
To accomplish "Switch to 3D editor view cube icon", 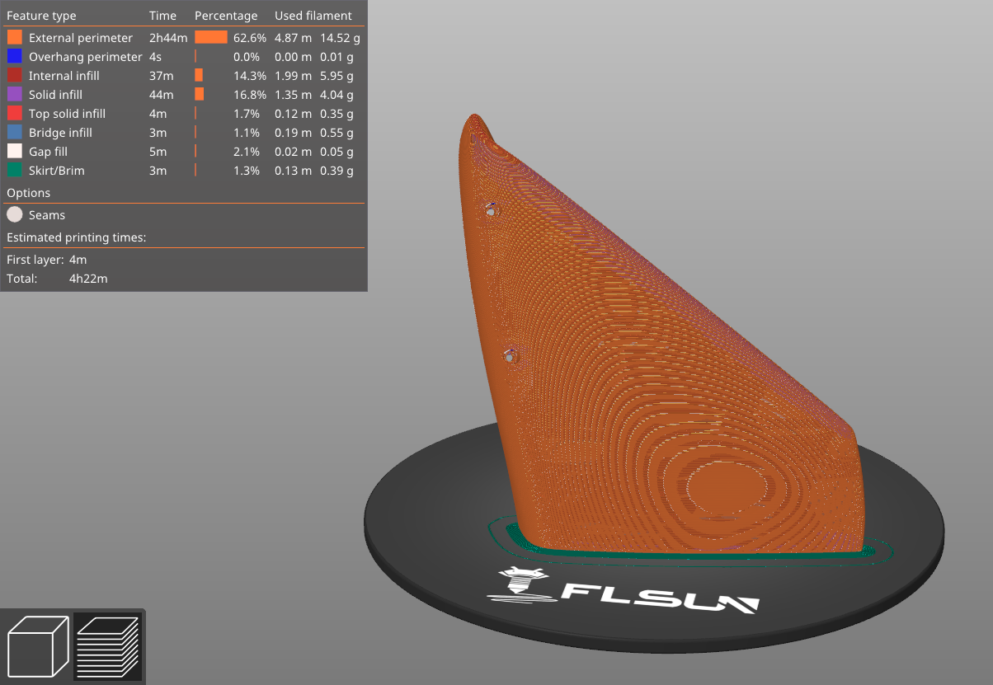I will [x=38, y=646].
